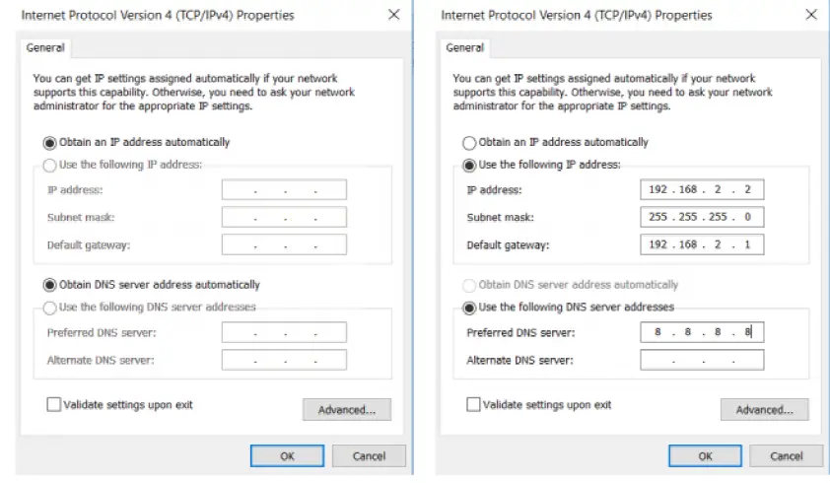Open the General tab in left dialog
830x483 pixels.
point(45,47)
